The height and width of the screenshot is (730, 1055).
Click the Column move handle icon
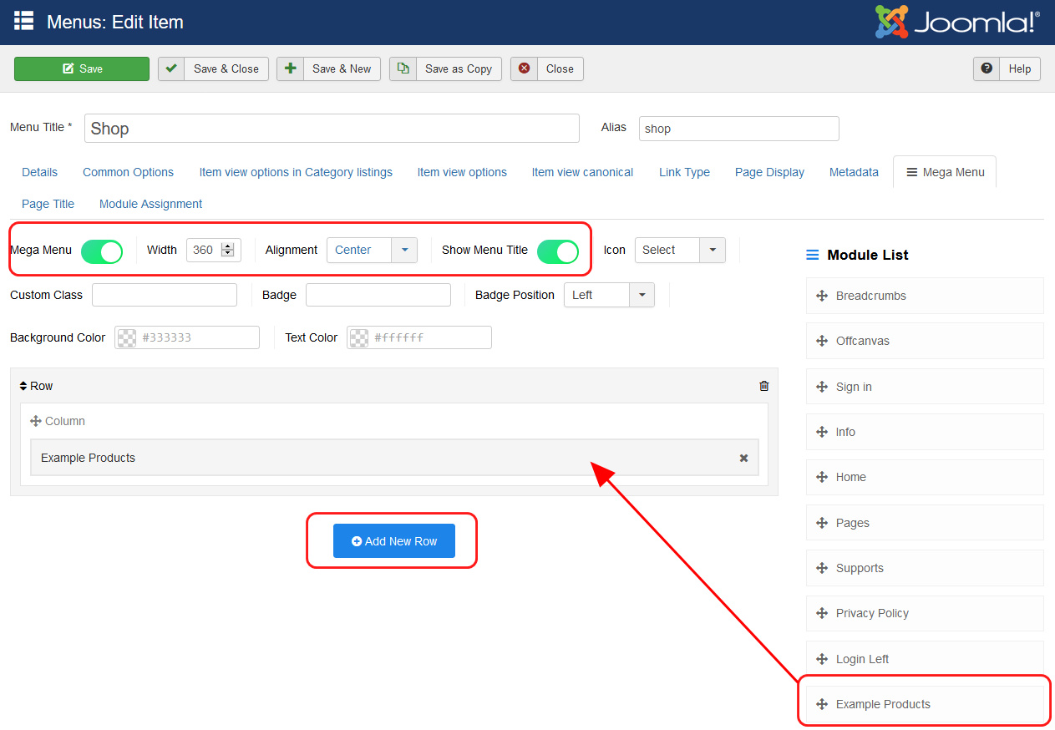tap(36, 421)
